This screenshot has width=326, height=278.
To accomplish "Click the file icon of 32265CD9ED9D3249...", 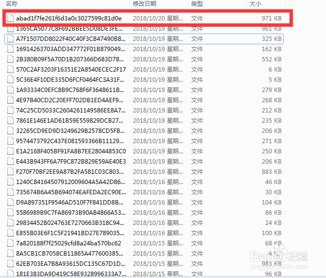I will pyautogui.click(x=10, y=130).
